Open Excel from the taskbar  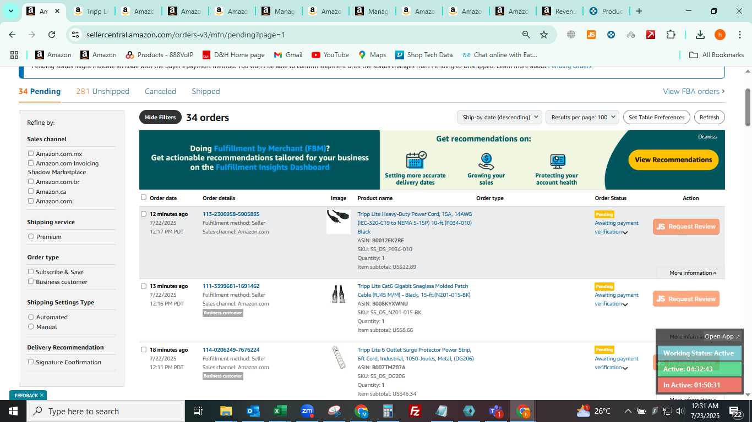280,411
